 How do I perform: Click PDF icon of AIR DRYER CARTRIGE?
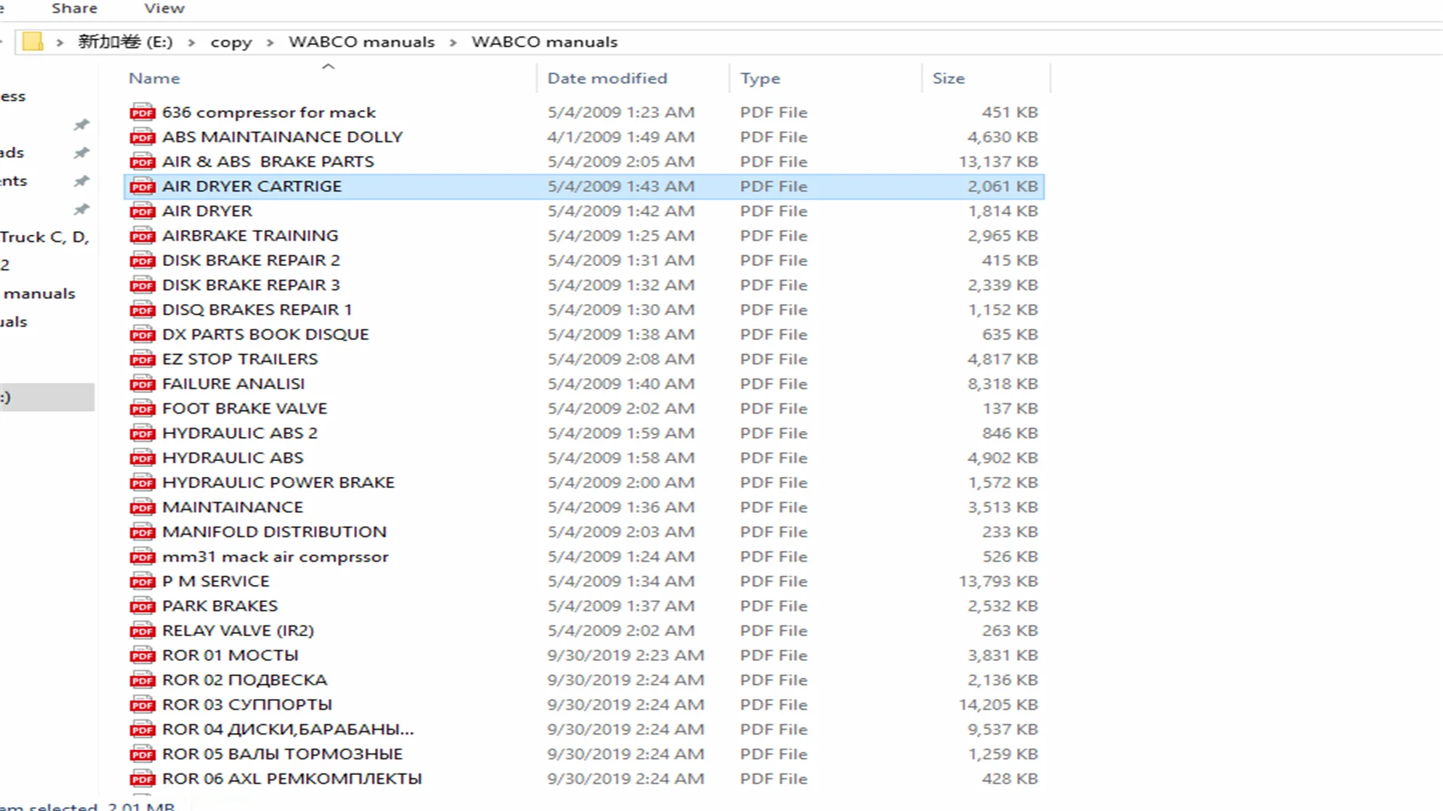[x=142, y=187]
